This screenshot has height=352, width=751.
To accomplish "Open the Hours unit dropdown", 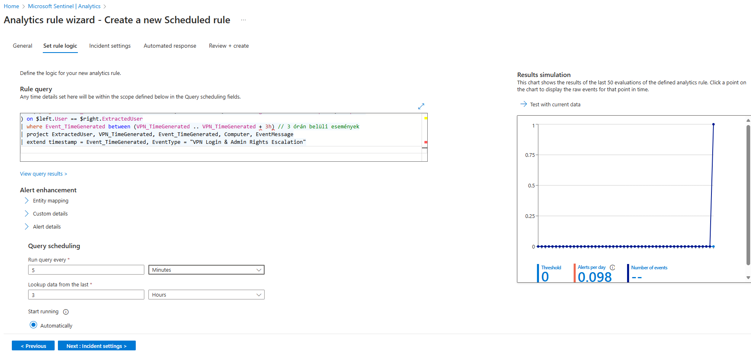I will click(x=206, y=295).
